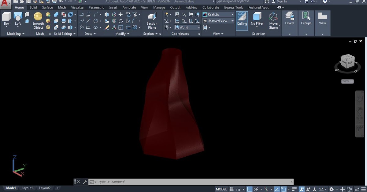
Task: Toggle snap mode on the status bar
Action: click(238, 189)
